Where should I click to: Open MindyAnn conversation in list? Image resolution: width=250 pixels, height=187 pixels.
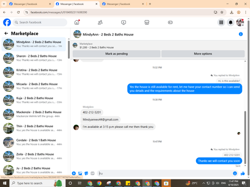pyautogui.click(x=33, y=44)
